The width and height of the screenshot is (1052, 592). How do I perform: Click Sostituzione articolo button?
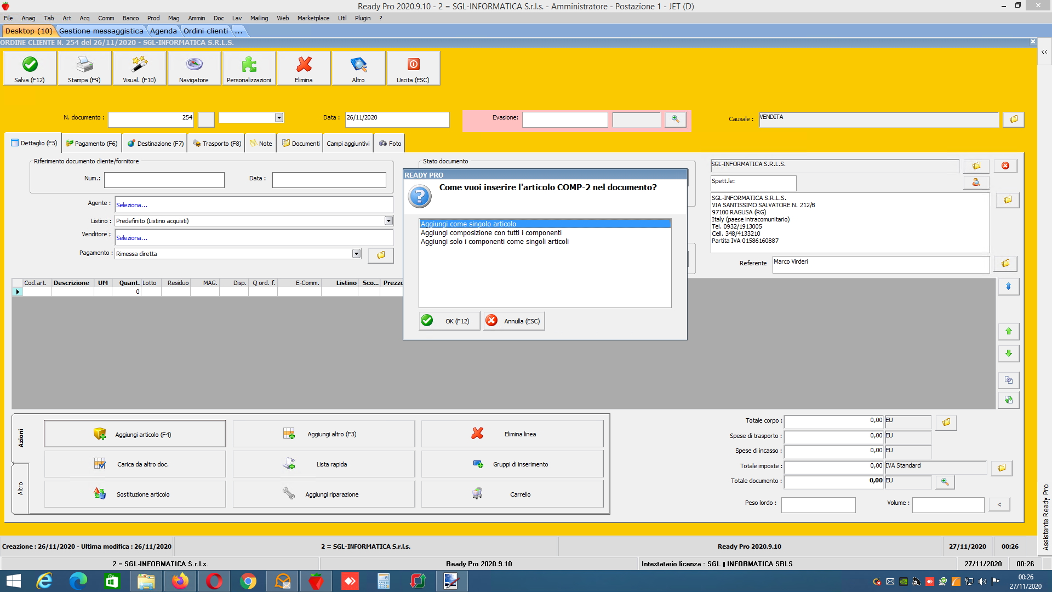(135, 494)
